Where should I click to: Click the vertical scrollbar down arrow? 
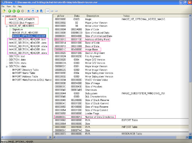[x=190, y=134]
